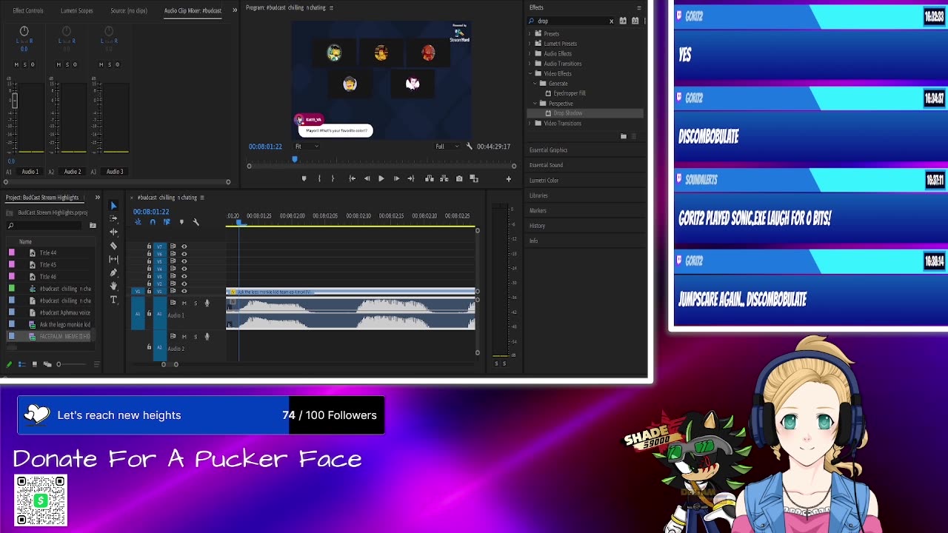
Task: Select the Razor tool
Action: (113, 245)
